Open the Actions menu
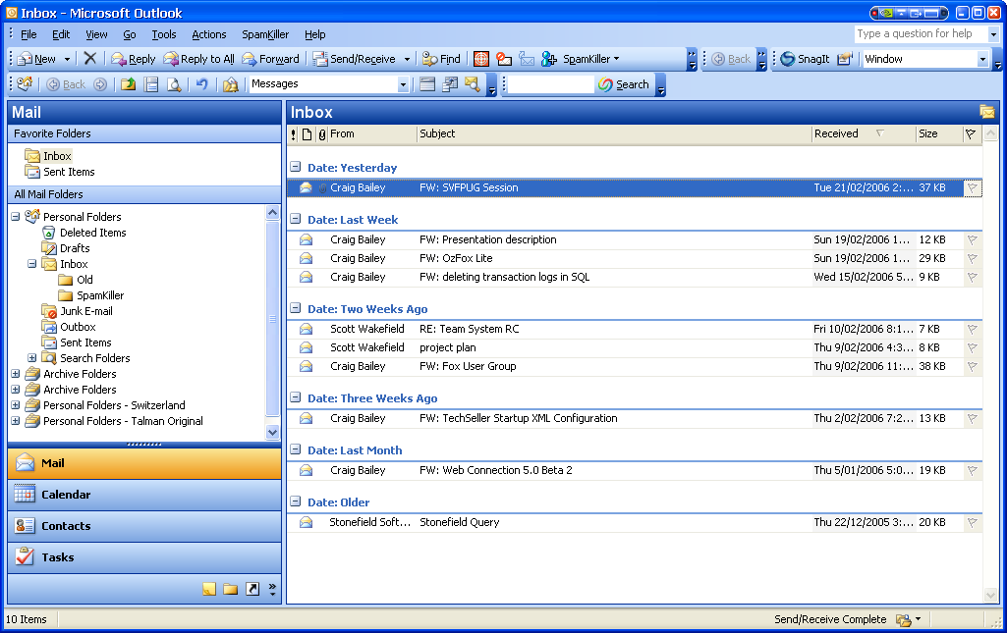Viewport: 1007px width, 633px height. coord(208,34)
